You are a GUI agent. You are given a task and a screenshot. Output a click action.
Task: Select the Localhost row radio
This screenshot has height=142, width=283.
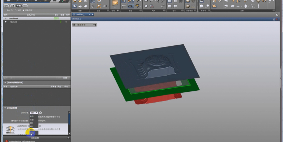6,18
